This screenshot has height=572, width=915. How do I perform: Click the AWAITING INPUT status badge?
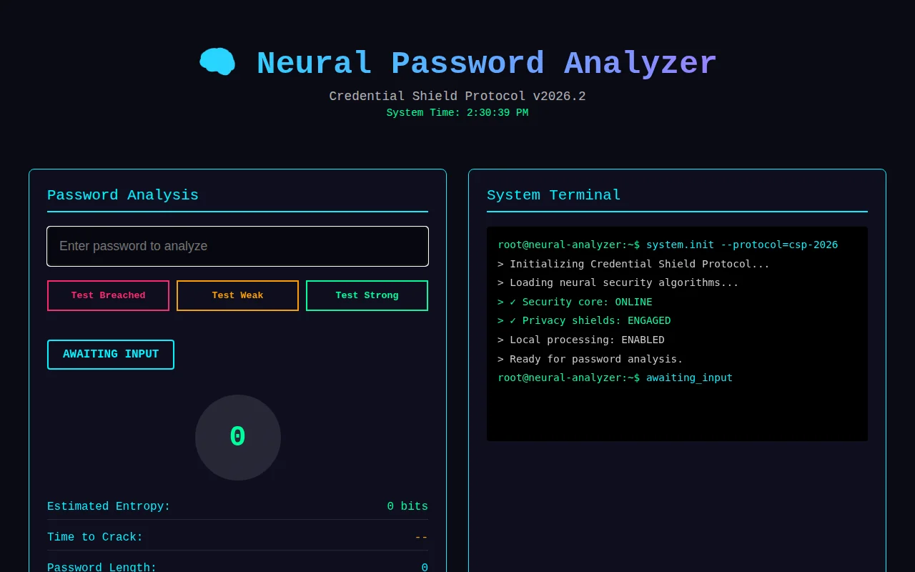click(x=111, y=355)
